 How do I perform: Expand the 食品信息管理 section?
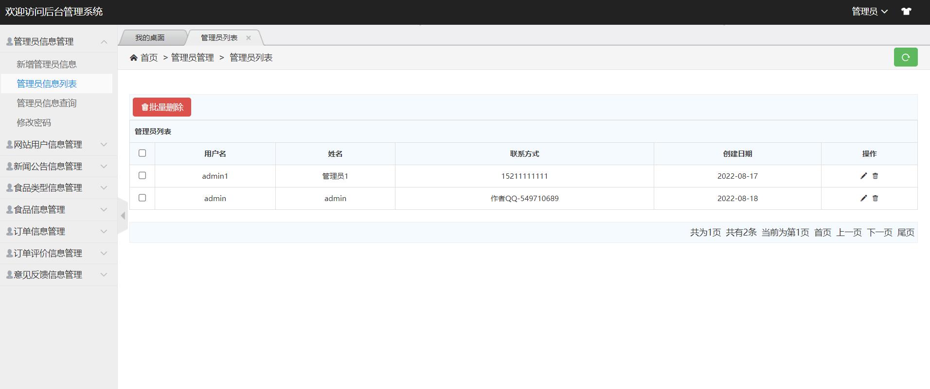pos(58,209)
